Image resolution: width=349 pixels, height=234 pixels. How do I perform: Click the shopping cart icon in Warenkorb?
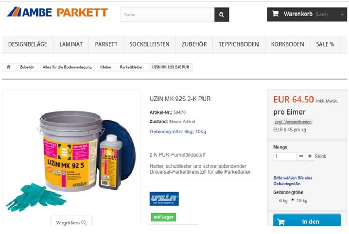pyautogui.click(x=275, y=14)
